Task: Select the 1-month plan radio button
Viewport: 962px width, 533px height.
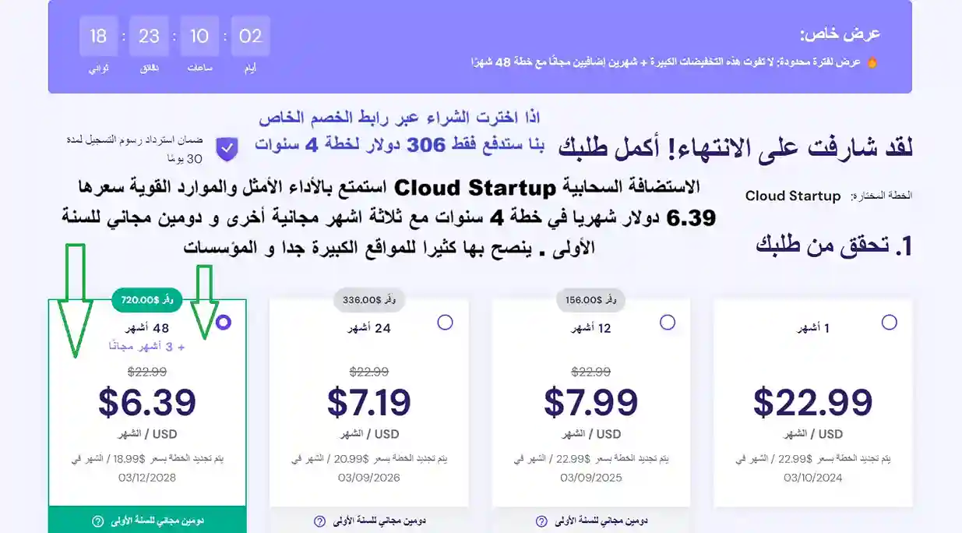Action: tap(890, 321)
